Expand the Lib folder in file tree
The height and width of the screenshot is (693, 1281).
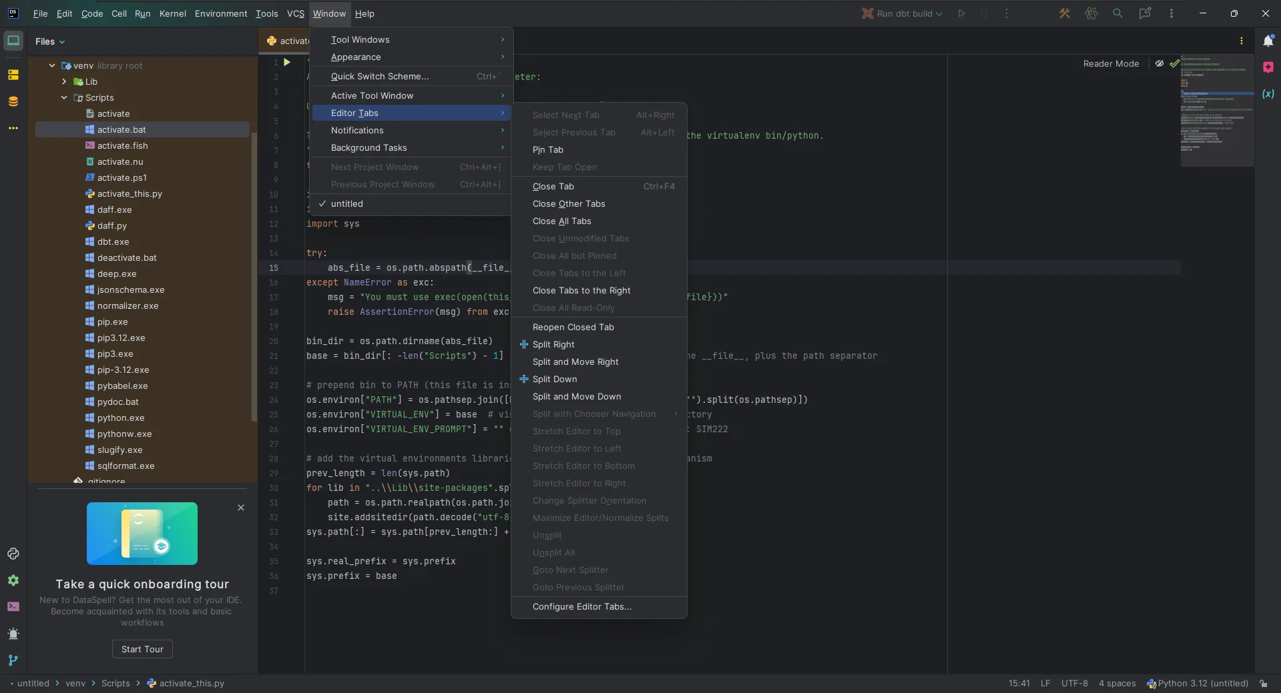(64, 81)
